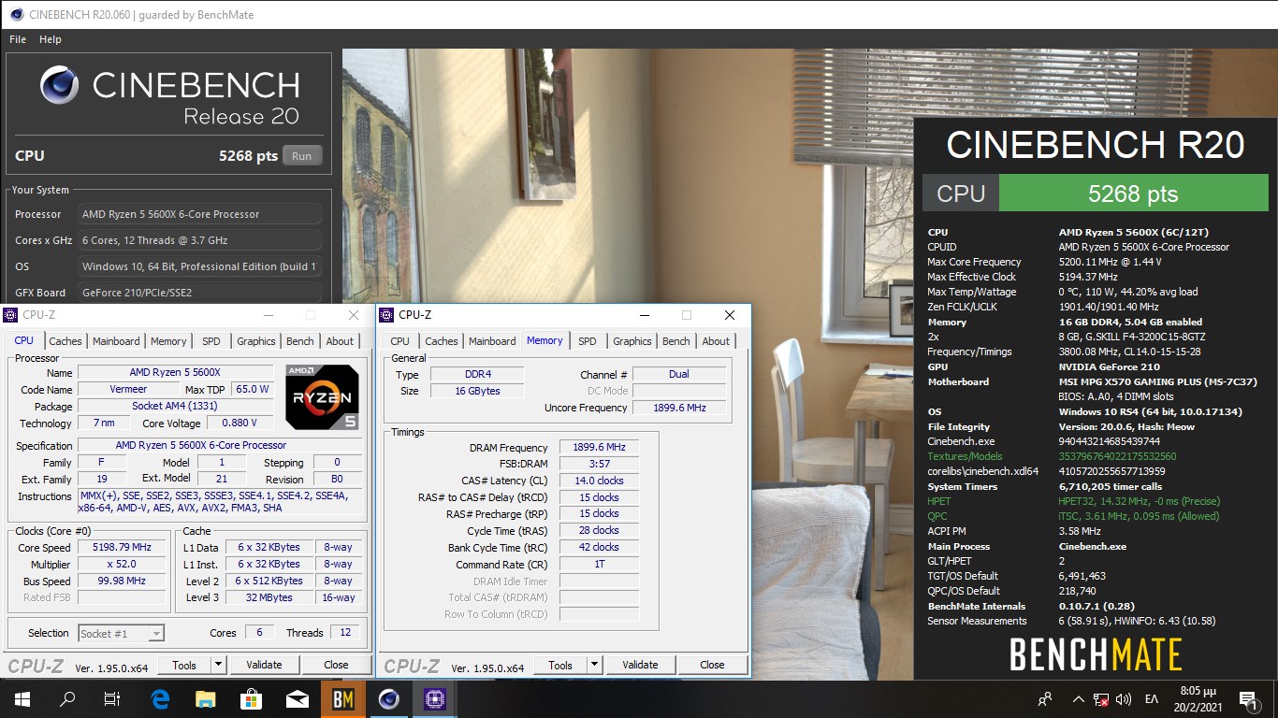
Task: Open Task View on the taskbar
Action: point(112,699)
